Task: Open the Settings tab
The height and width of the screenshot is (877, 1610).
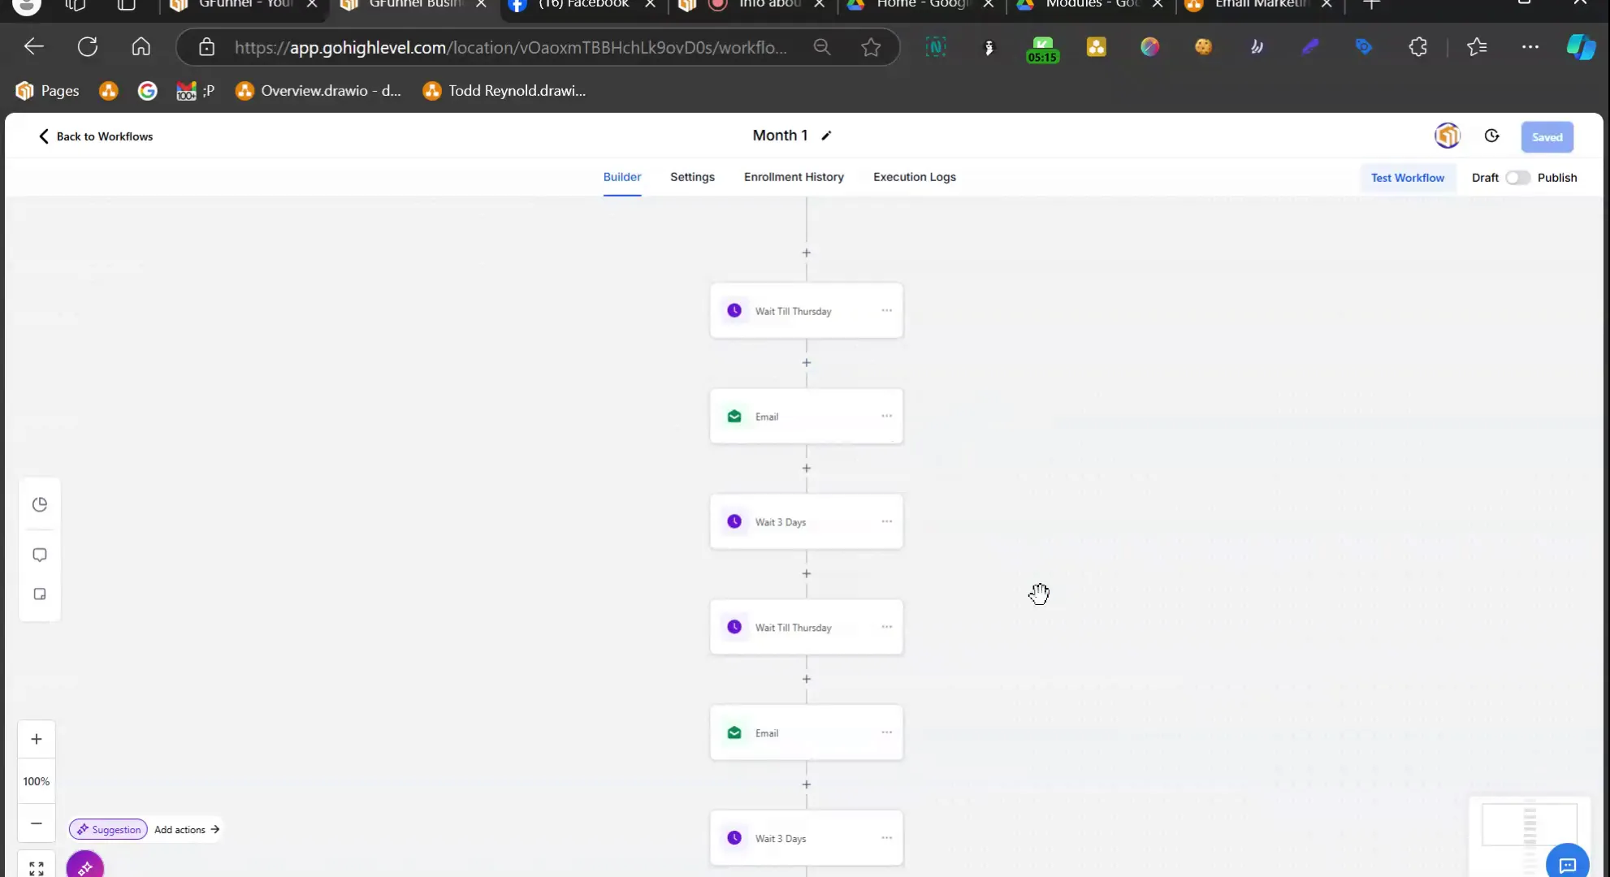Action: click(x=692, y=177)
